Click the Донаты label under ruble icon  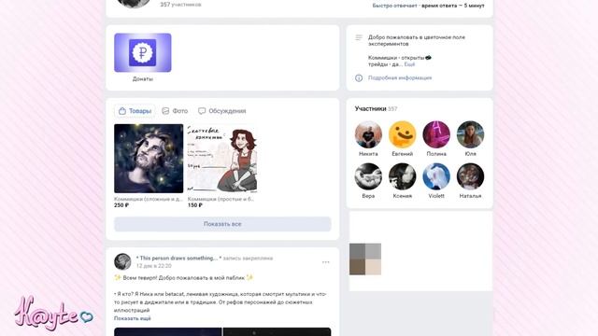(x=143, y=78)
